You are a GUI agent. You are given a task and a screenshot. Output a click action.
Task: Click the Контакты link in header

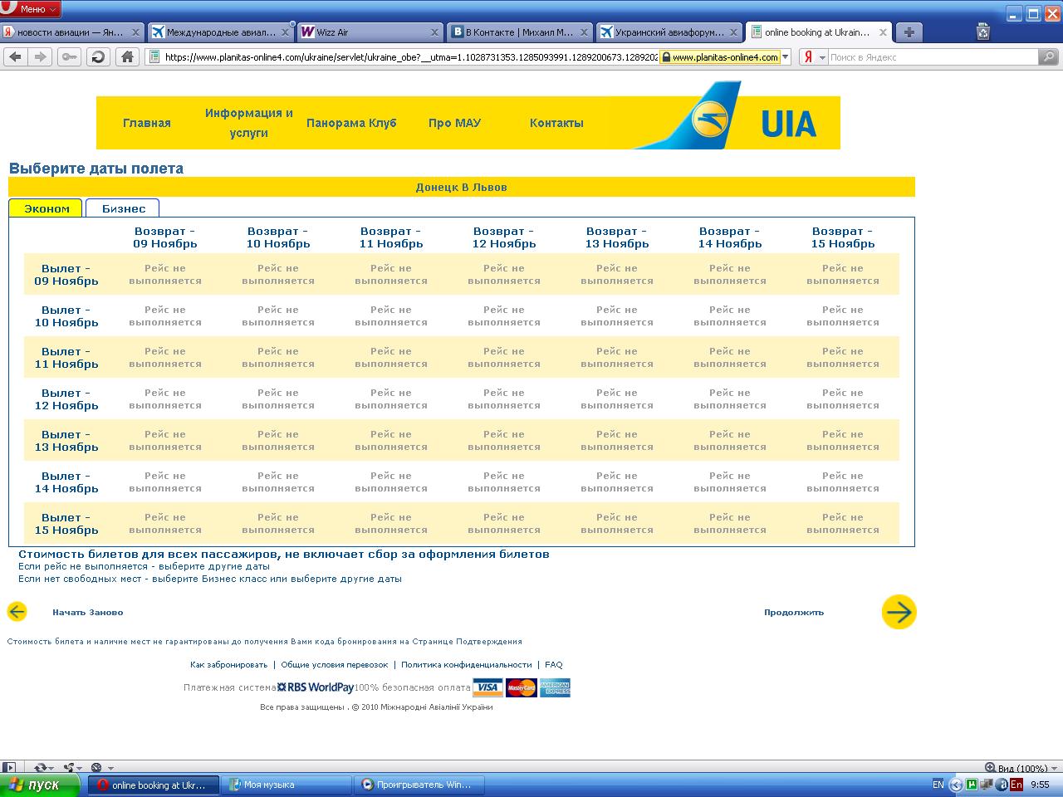point(556,123)
